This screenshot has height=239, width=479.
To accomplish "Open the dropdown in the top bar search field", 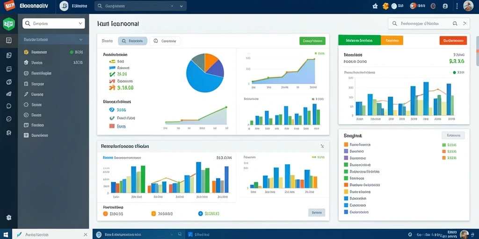I will [x=181, y=6].
